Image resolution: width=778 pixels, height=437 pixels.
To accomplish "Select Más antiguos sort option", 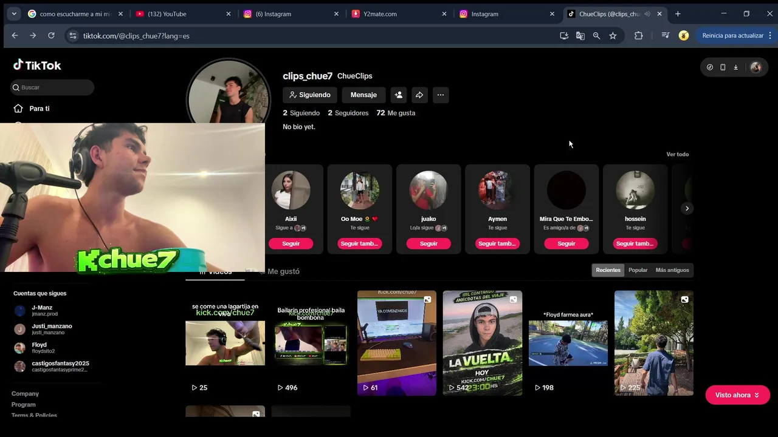I will pos(672,270).
